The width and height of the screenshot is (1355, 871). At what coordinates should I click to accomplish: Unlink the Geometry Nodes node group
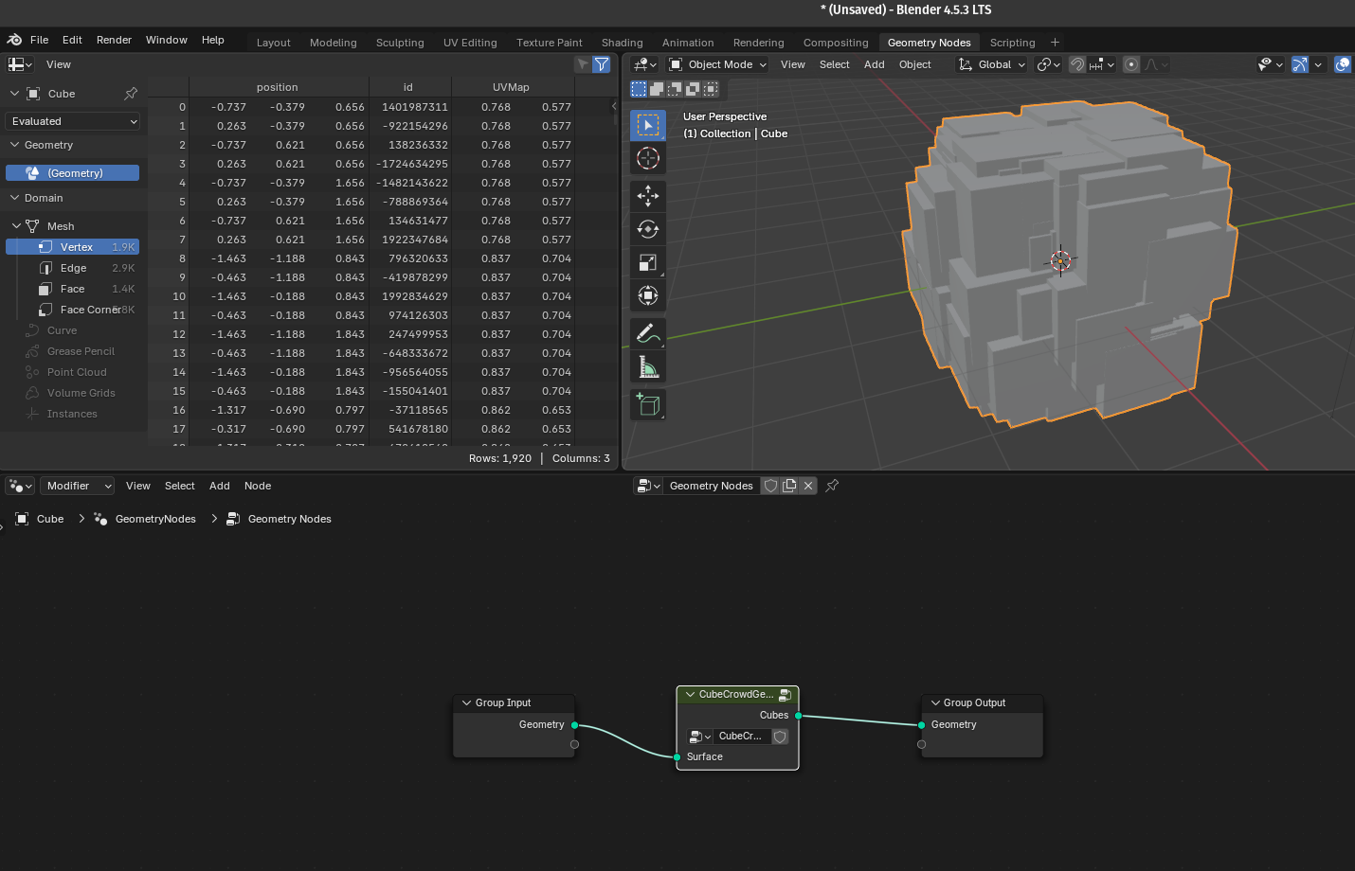(808, 486)
